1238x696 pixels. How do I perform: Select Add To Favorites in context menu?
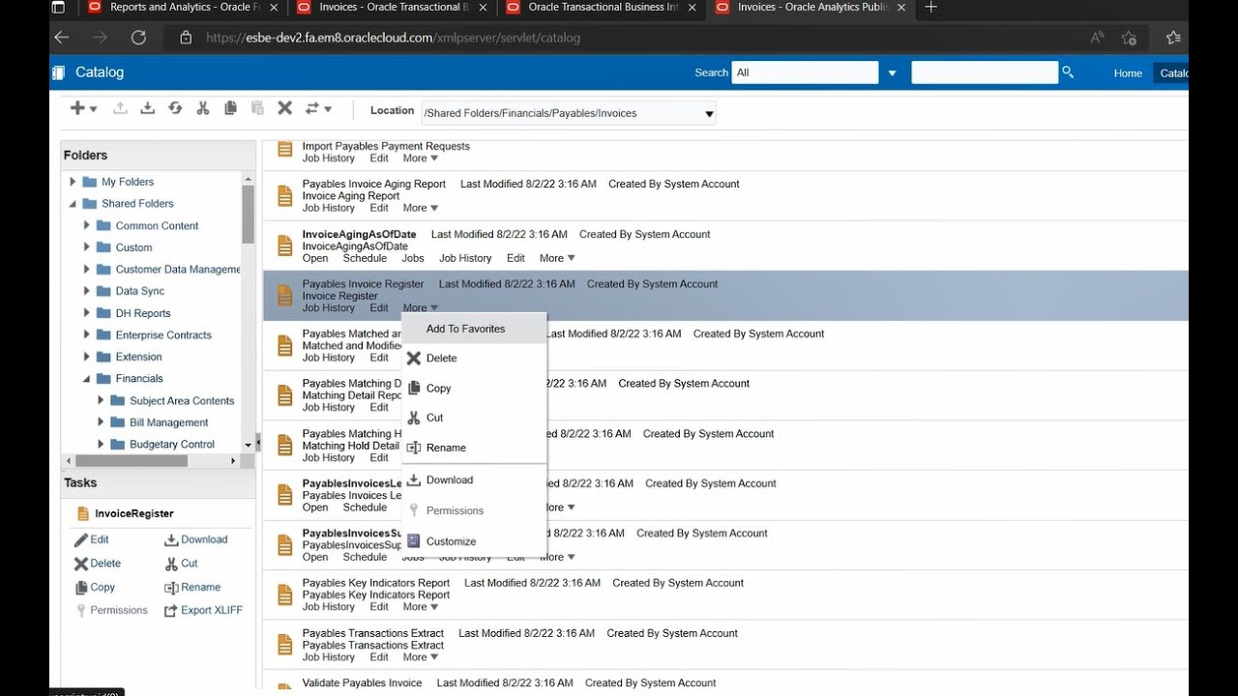[x=474, y=329]
